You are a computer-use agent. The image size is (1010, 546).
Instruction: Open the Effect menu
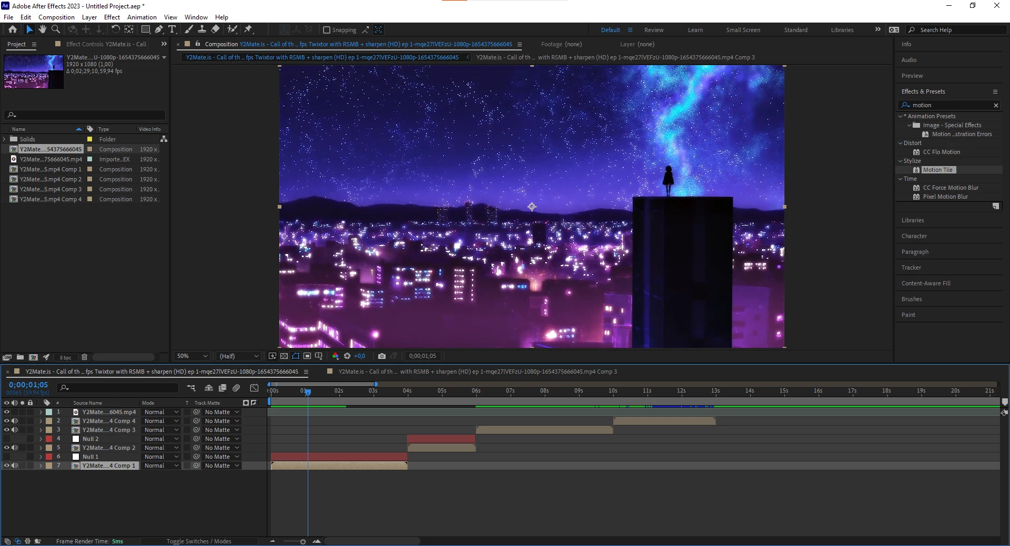click(x=112, y=17)
